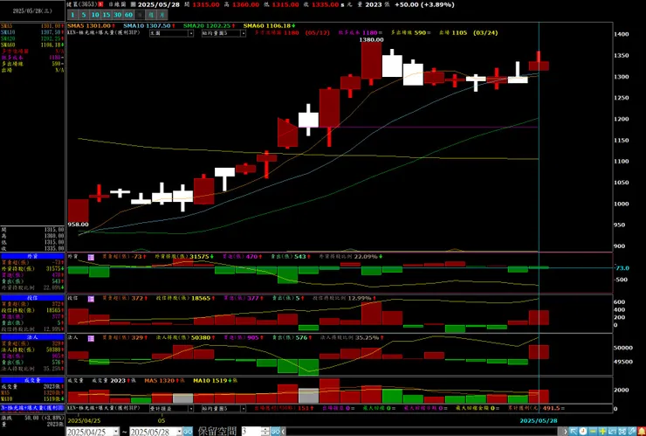Screen dimensions: 646x436
Task: Click the +50.00 (+3.89%) change in the top bar
Action: pos(424,4)
